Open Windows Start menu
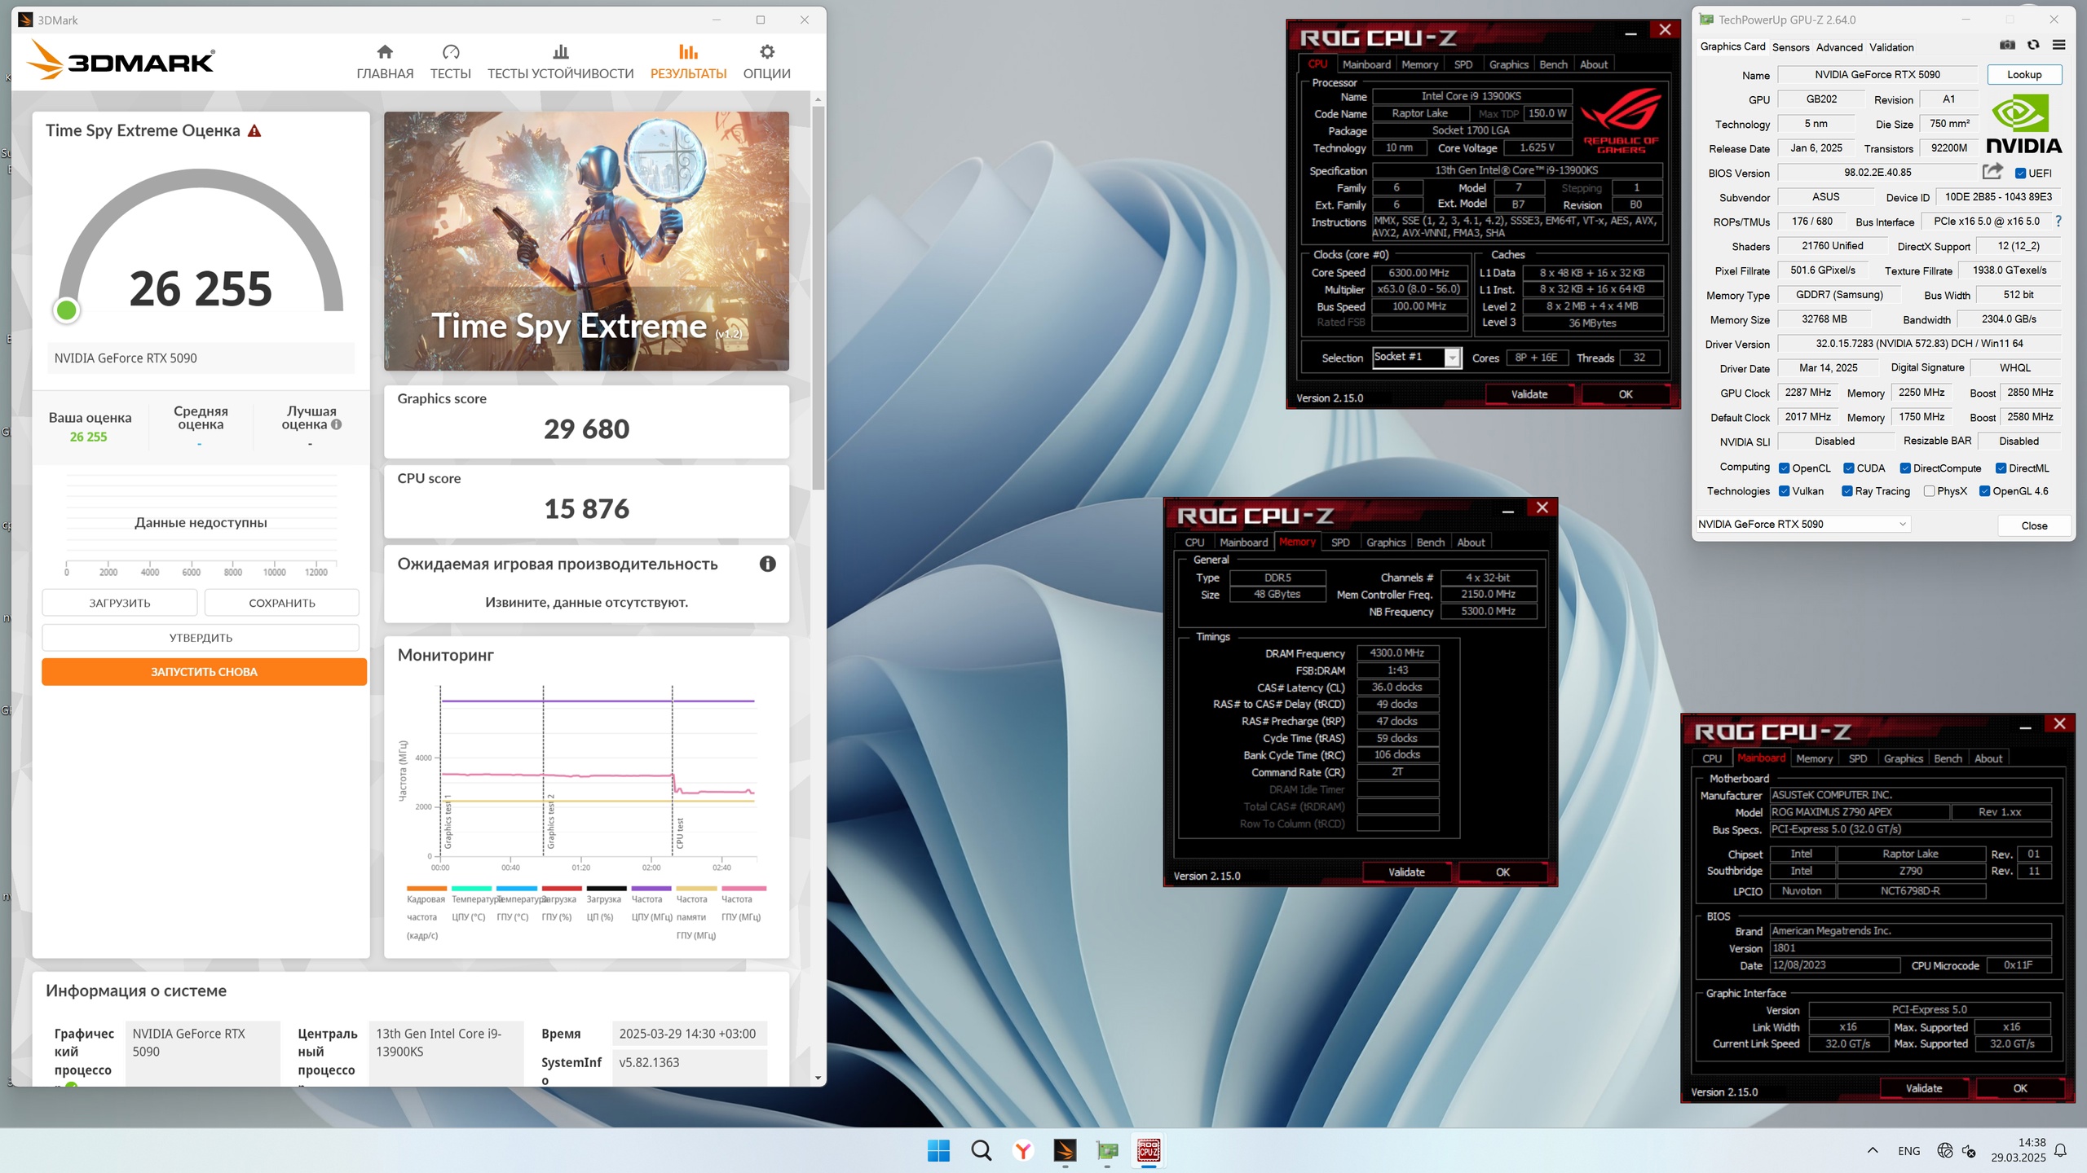 coord(938,1150)
